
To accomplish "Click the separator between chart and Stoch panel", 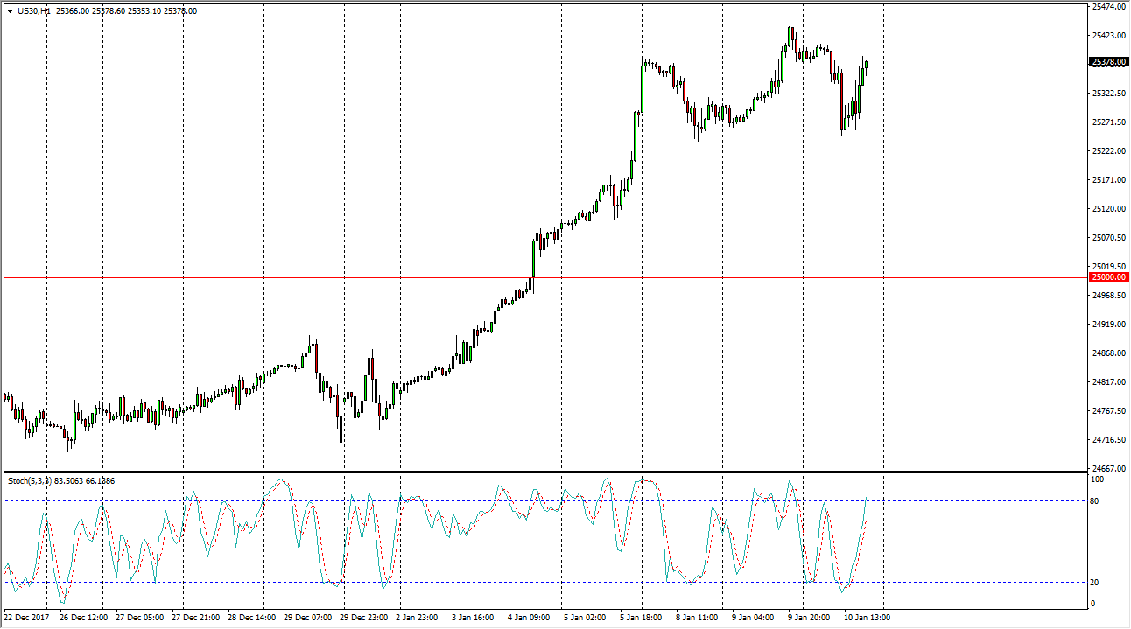I will coord(543,472).
